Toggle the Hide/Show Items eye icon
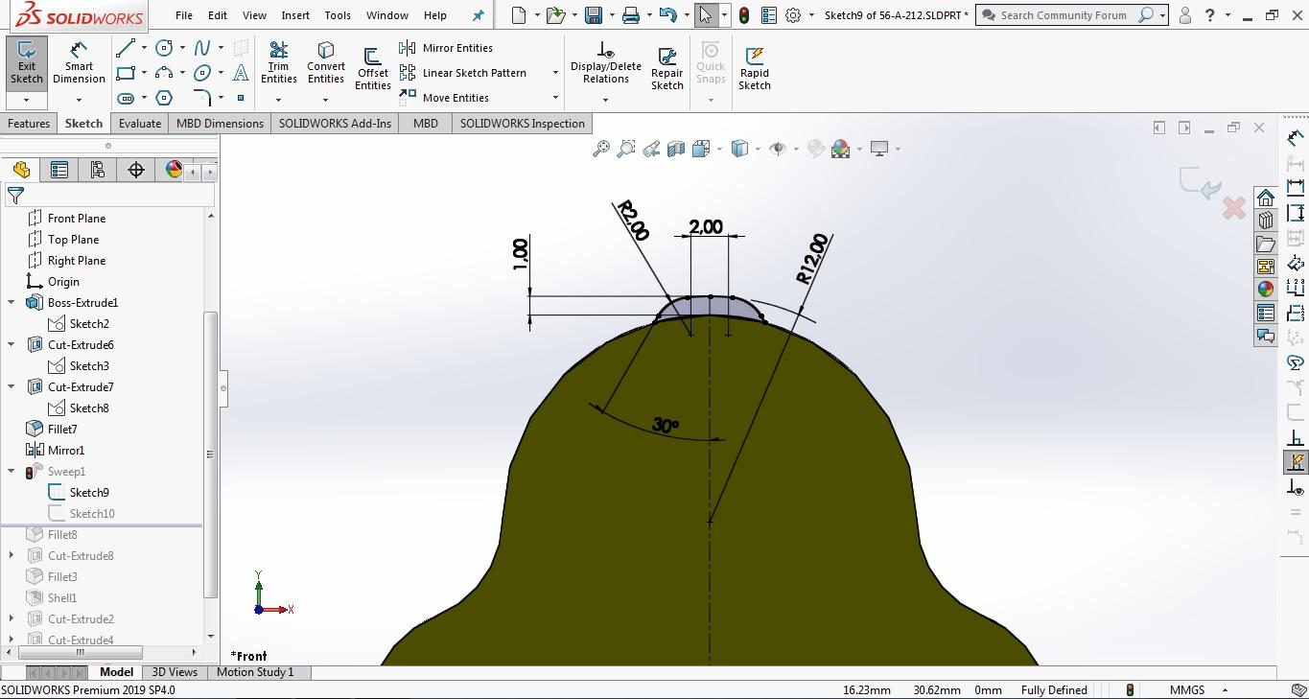The width and height of the screenshot is (1309, 699). click(x=778, y=149)
